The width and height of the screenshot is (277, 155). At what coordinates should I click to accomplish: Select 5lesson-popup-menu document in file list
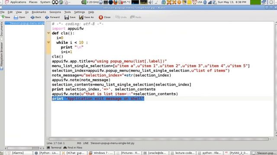pyautogui.click(x=25, y=23)
